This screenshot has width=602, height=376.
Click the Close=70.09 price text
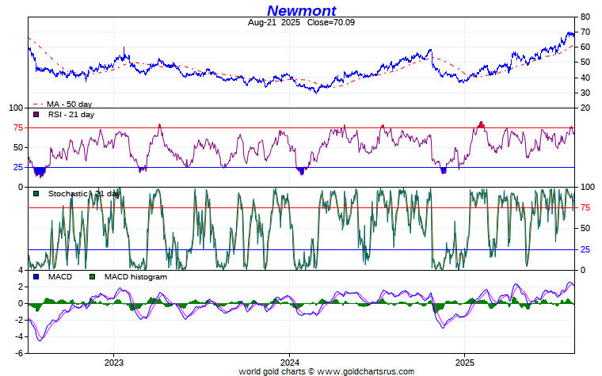[x=330, y=23]
